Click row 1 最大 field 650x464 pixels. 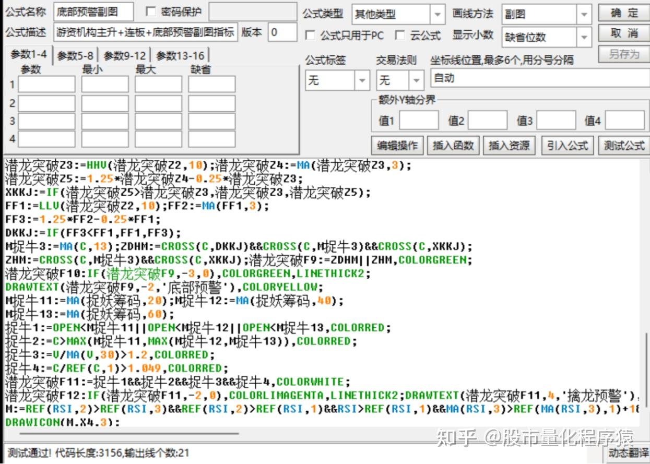point(158,84)
